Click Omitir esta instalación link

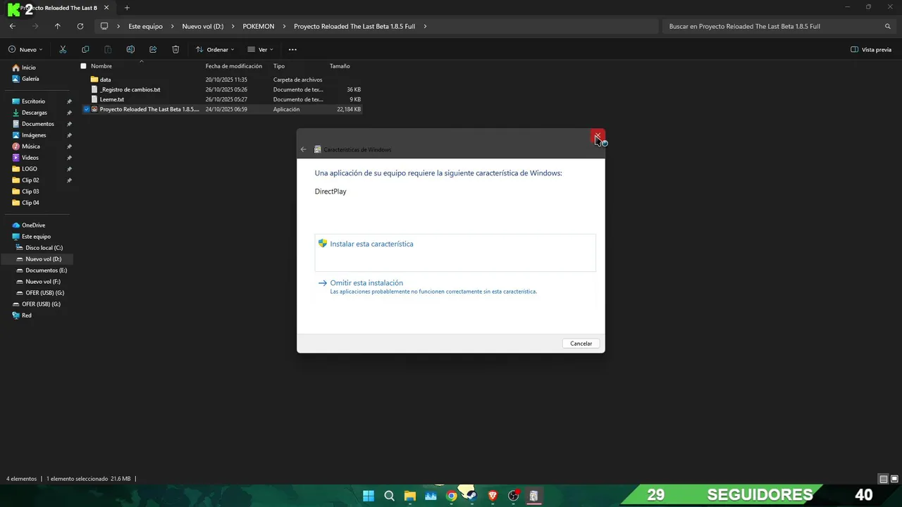tap(366, 283)
